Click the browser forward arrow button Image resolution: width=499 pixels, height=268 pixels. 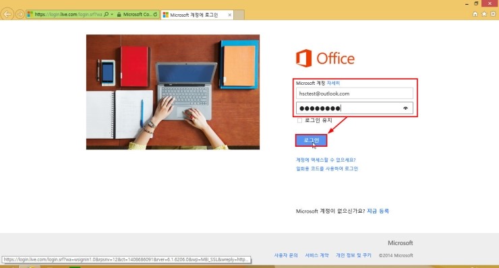pyautogui.click(x=20, y=14)
